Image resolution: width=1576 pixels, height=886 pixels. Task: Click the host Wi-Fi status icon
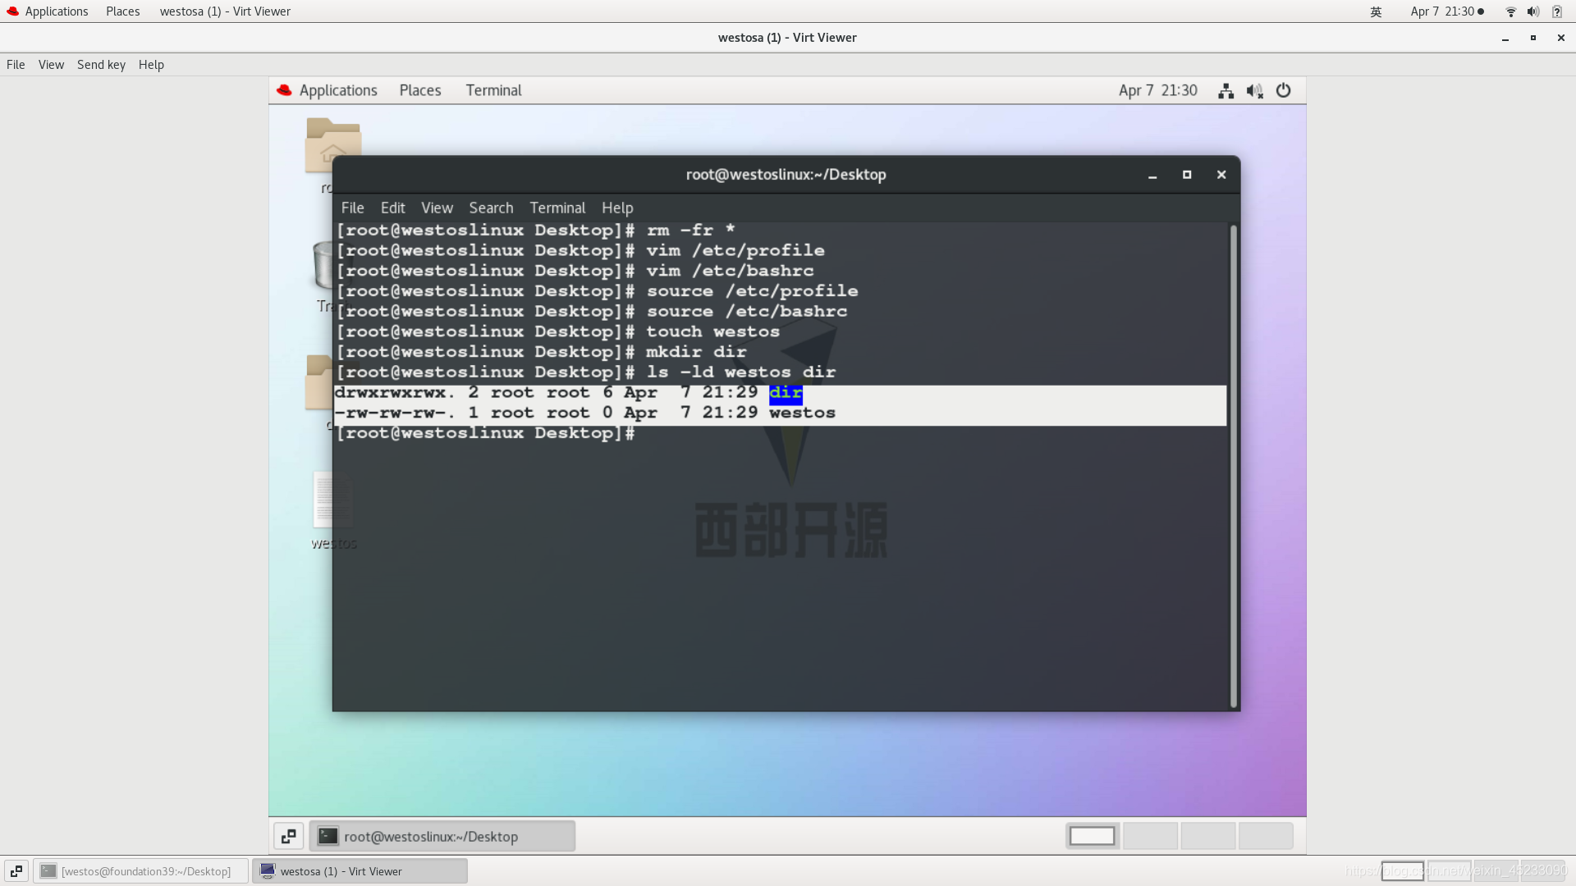tap(1510, 11)
